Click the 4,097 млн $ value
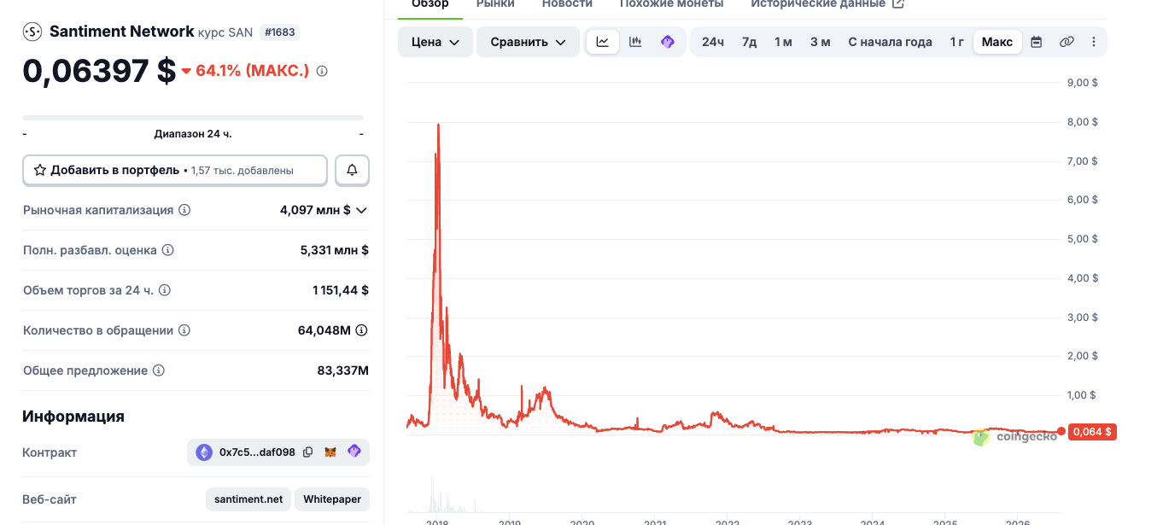Image resolution: width=1163 pixels, height=525 pixels. pyautogui.click(x=315, y=210)
